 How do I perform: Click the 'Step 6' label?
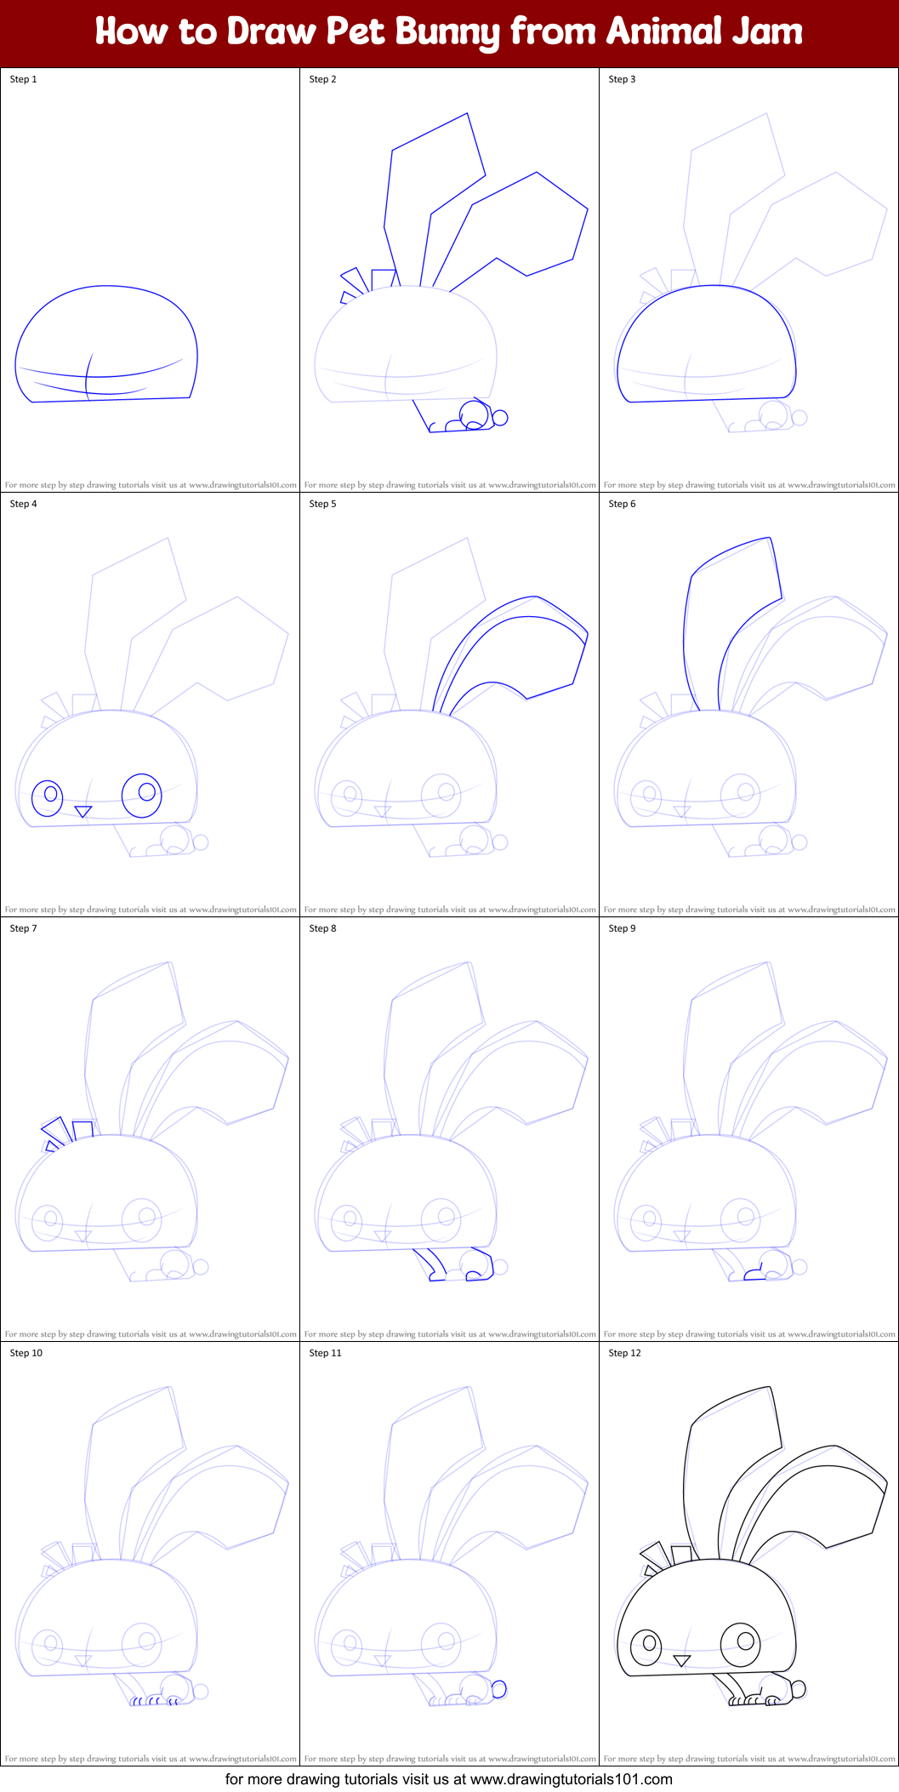623,504
